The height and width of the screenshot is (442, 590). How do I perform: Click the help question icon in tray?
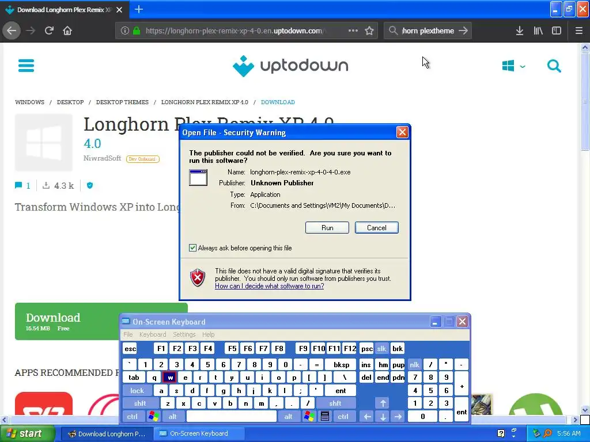(x=501, y=433)
